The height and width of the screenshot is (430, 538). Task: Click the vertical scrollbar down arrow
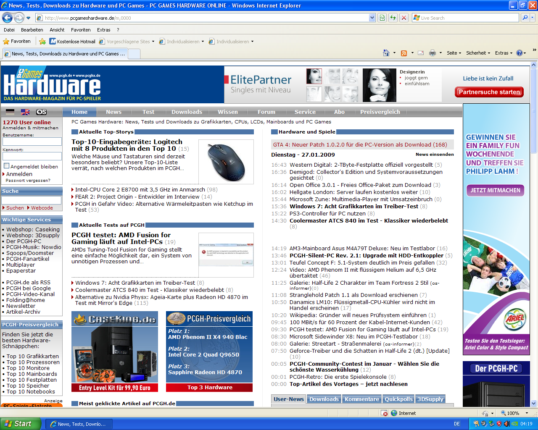click(x=534, y=403)
